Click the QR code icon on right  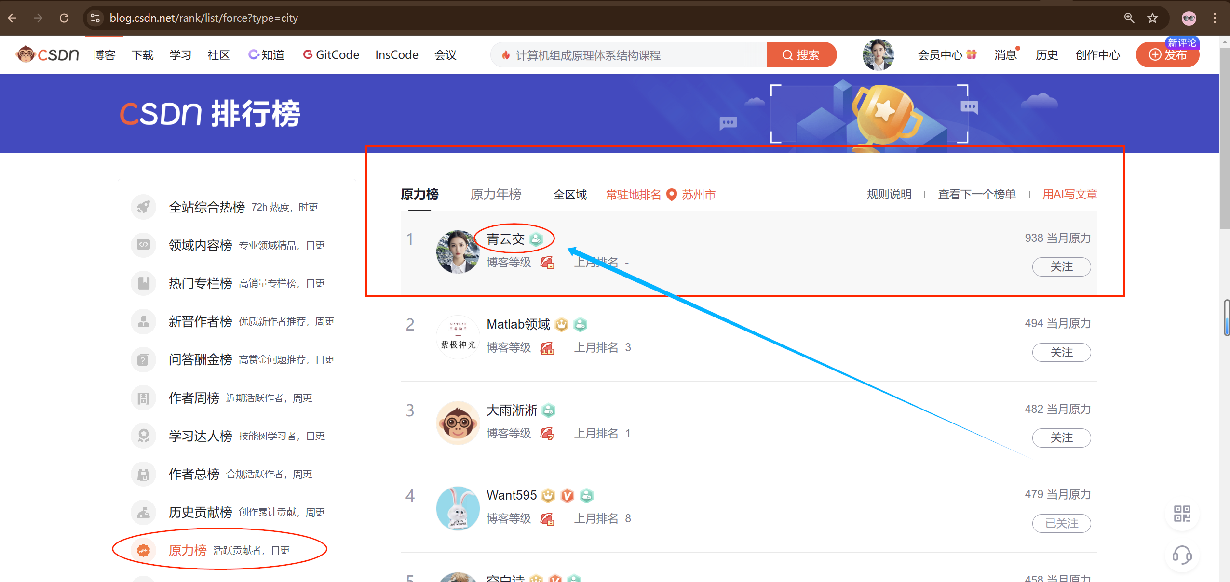click(1182, 514)
